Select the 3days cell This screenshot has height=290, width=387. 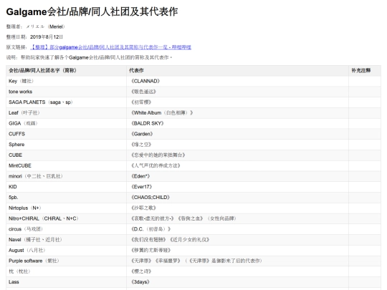click(x=237, y=282)
